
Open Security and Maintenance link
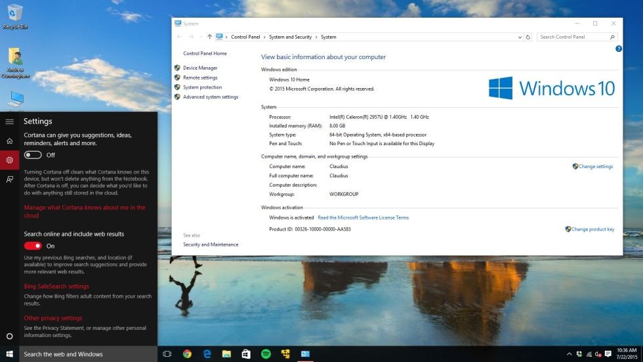[211, 244]
